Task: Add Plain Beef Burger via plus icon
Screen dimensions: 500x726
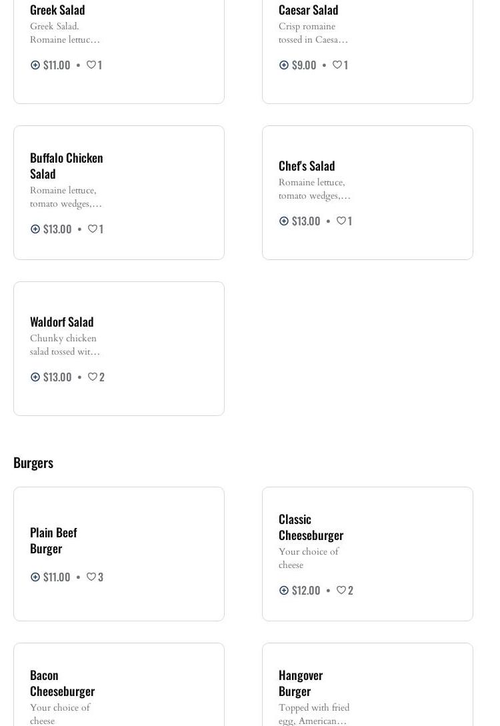Action: click(x=35, y=577)
